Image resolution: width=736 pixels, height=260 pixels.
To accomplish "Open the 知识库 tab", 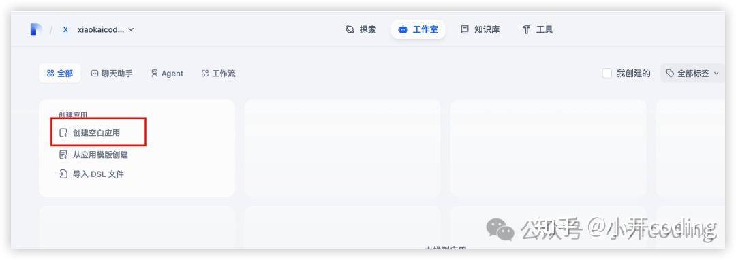I will click(480, 29).
